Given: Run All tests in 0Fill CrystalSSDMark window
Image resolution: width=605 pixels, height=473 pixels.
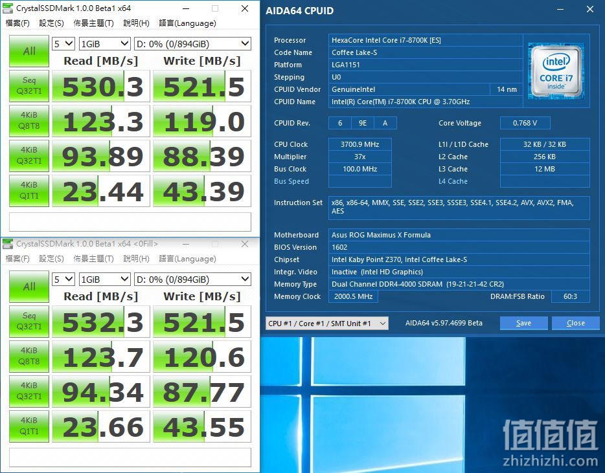Looking at the screenshot, I should point(29,287).
